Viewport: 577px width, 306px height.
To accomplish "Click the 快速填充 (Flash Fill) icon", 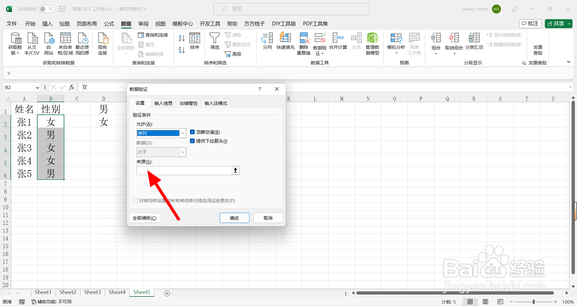I will pos(285,41).
